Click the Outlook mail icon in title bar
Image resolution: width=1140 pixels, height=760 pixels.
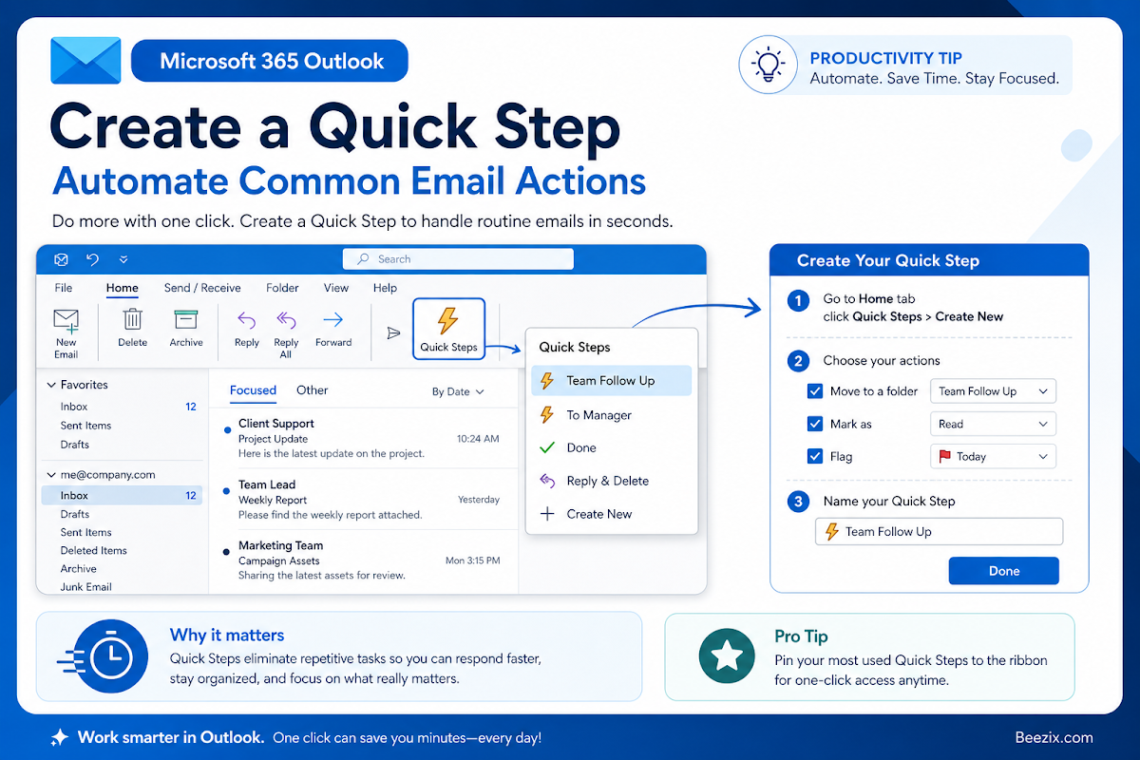click(62, 259)
